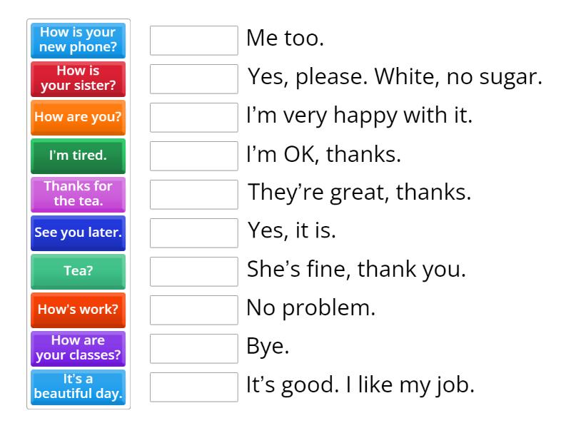Click the blank slot beside 'I'm OK, thanks.'
Screen dimensions: 571x428
194,156
